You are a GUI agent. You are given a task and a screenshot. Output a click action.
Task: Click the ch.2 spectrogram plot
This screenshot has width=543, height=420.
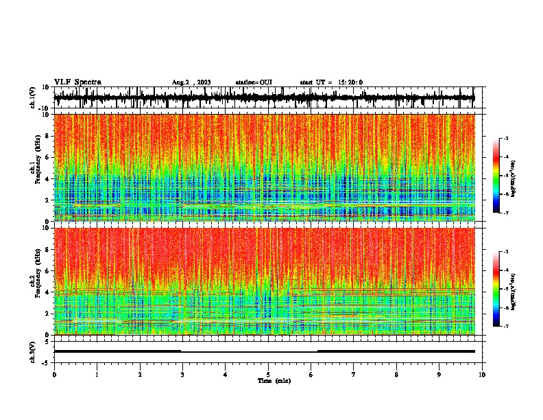(x=264, y=281)
